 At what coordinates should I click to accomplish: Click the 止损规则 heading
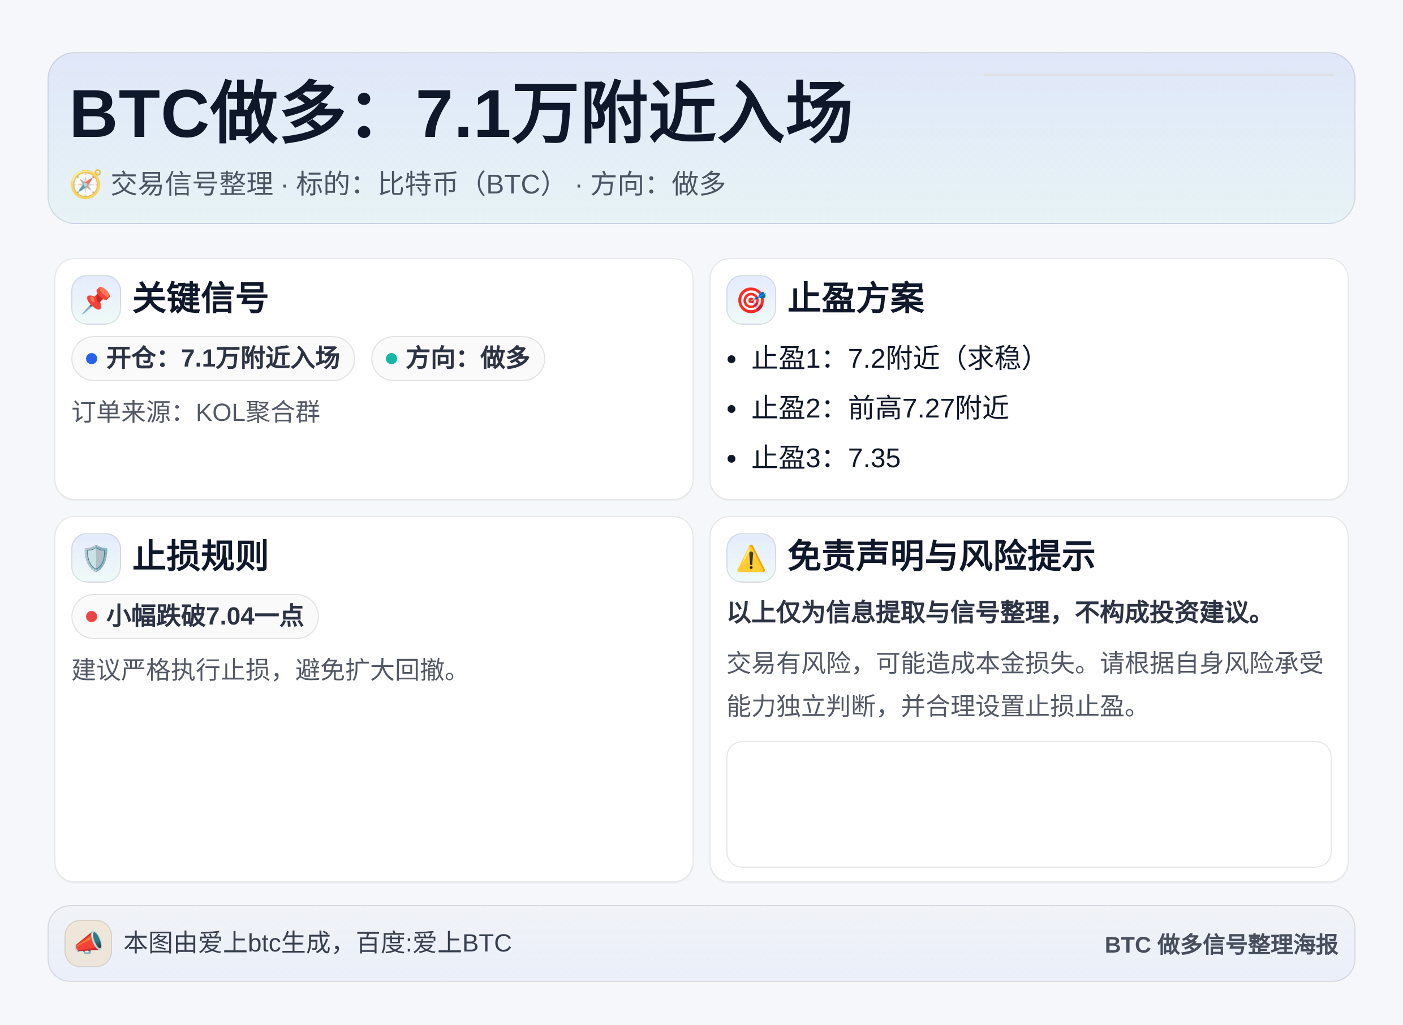(x=200, y=556)
